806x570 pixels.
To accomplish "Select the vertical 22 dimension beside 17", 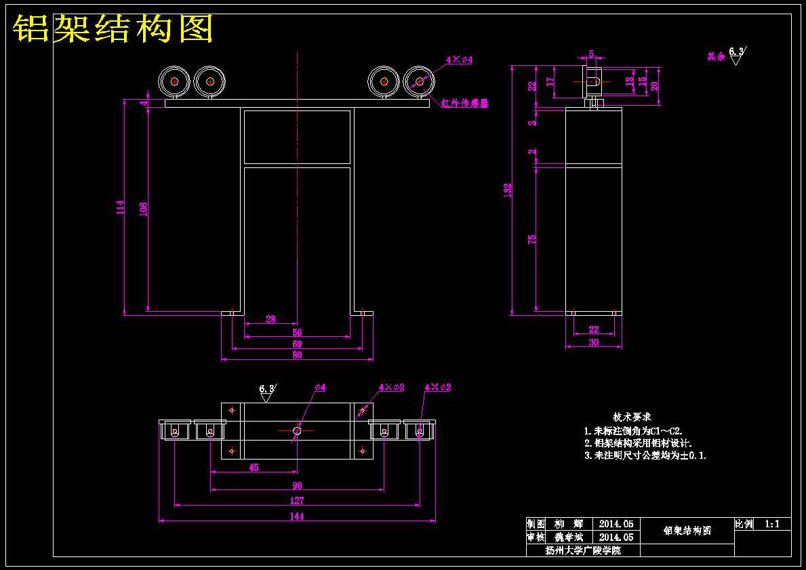I will coord(532,86).
